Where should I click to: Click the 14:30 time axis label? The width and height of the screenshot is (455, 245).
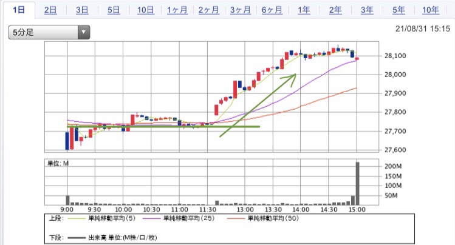click(x=329, y=210)
